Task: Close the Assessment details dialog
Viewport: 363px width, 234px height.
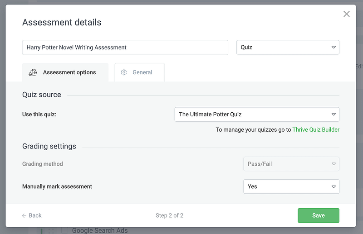Action: click(x=347, y=14)
